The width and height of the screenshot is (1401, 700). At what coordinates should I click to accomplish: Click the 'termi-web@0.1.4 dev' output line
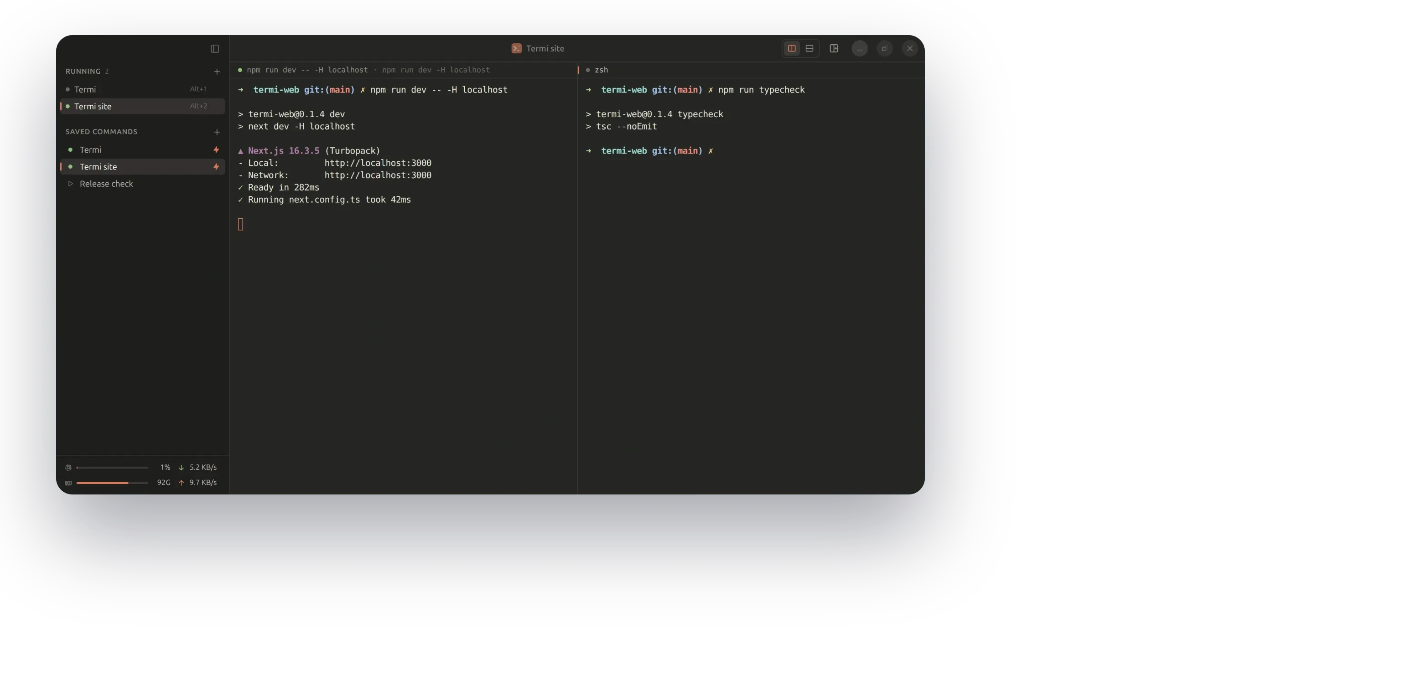point(291,114)
